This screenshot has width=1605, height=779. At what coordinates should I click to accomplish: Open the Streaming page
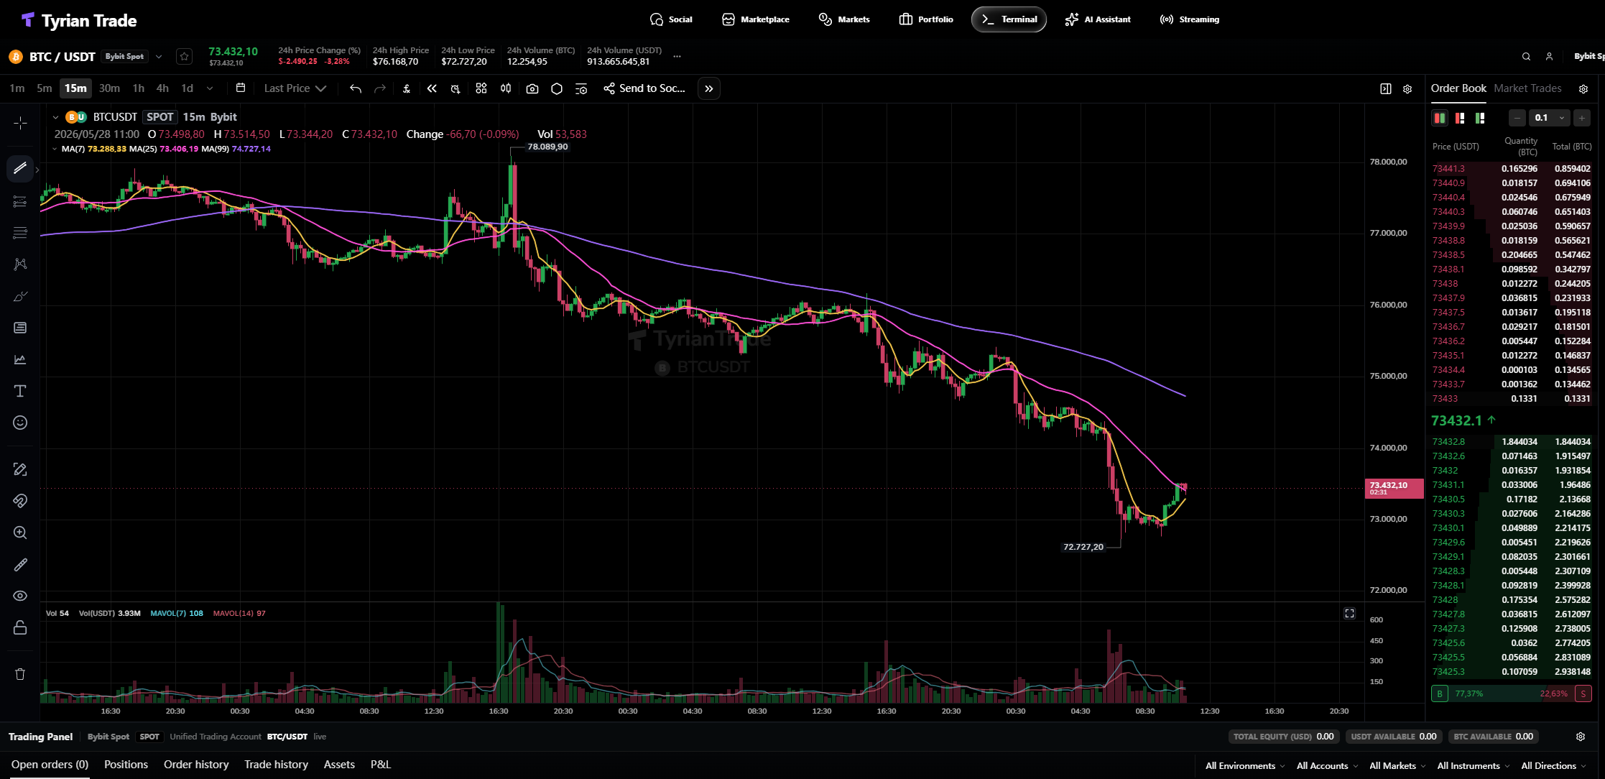click(x=1190, y=19)
